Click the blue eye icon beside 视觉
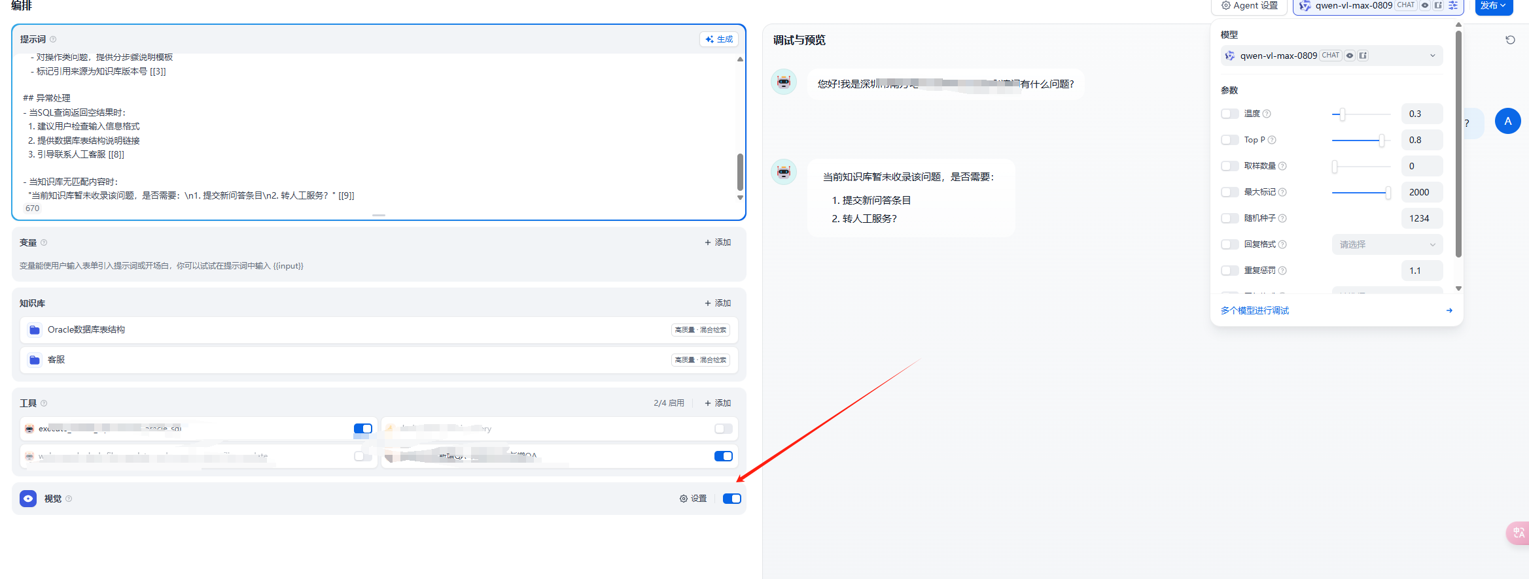Screen dimensions: 1529x579 (28, 499)
